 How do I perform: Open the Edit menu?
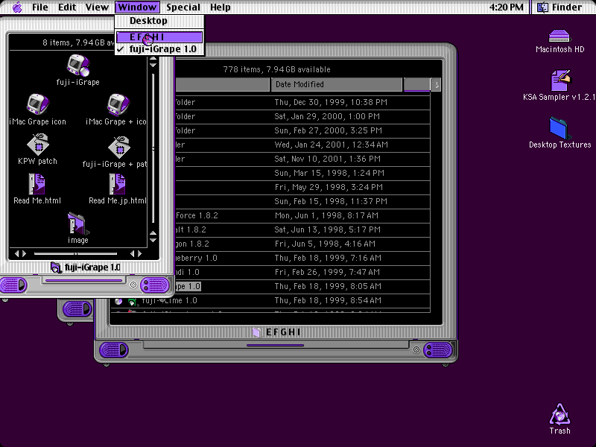67,7
